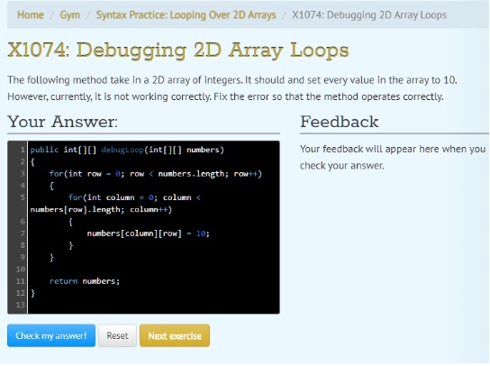Go to the Next exercise button
Screen dimensions: 490x366
tap(175, 335)
